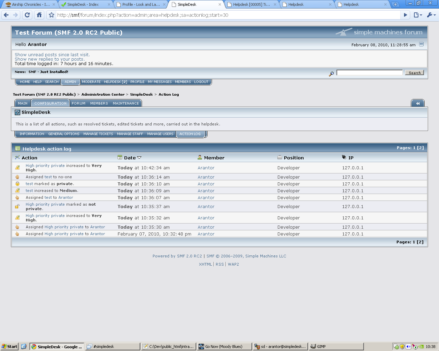Viewport: 439px width, 351px height.
Task: Click the urgency icon for 10:42:34 entry
Action: [17, 168]
